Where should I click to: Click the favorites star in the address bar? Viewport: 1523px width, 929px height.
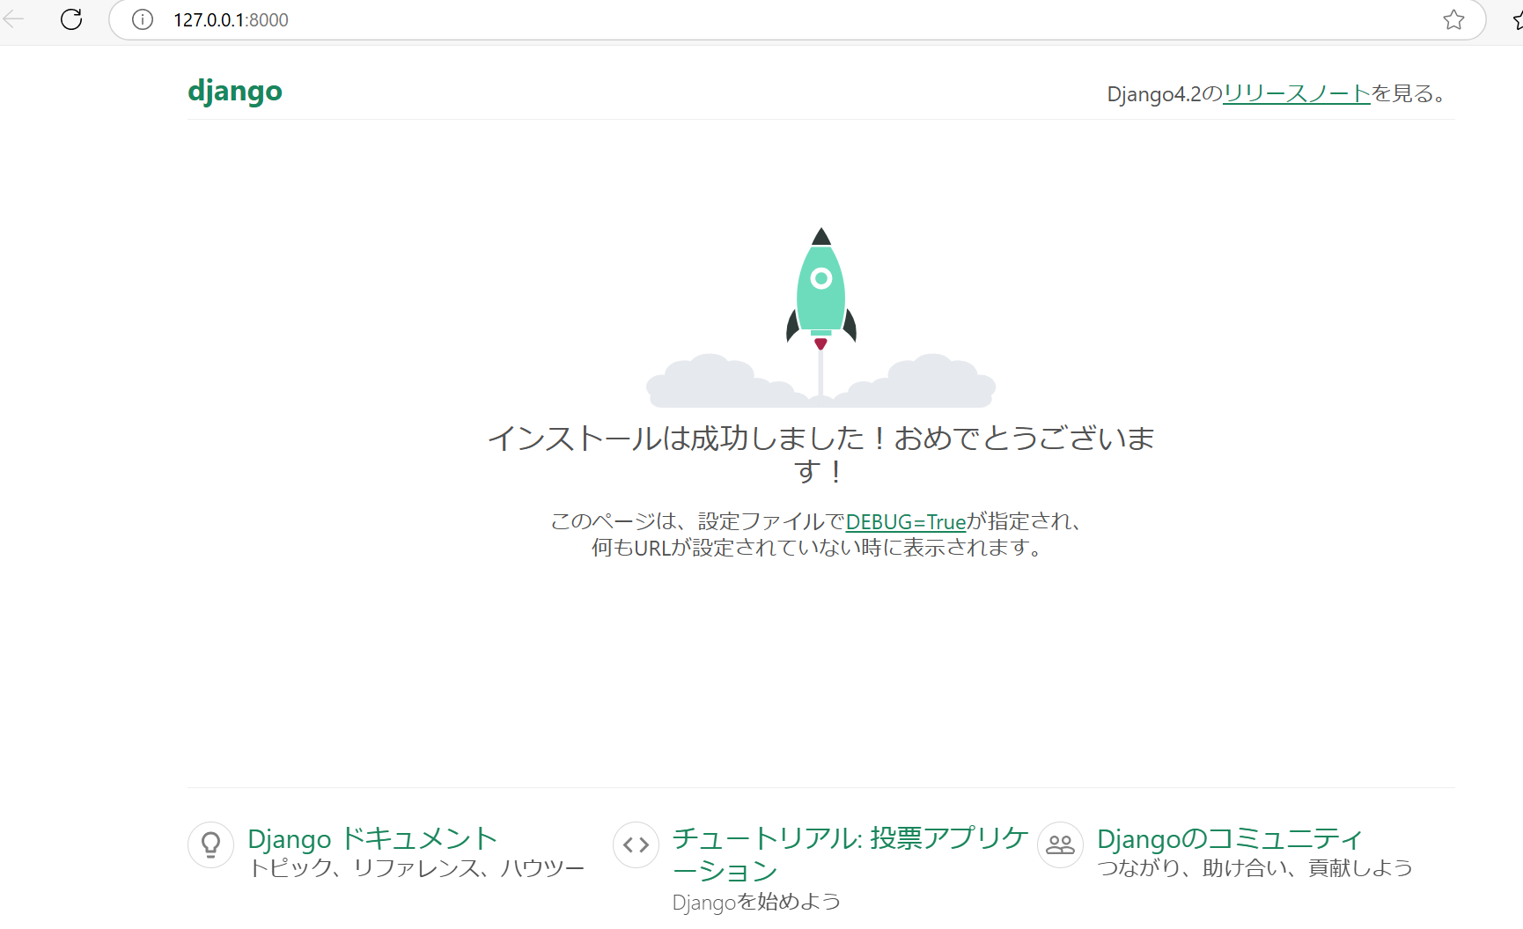point(1453,19)
